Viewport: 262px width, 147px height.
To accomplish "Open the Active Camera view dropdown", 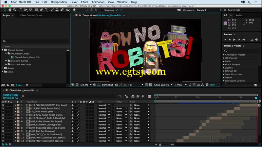I will click(163, 85).
